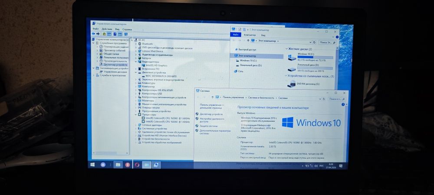This screenshot has width=434, height=195.
Task: Collapse Устройства со съемными носителями group
Action: coord(286,76)
